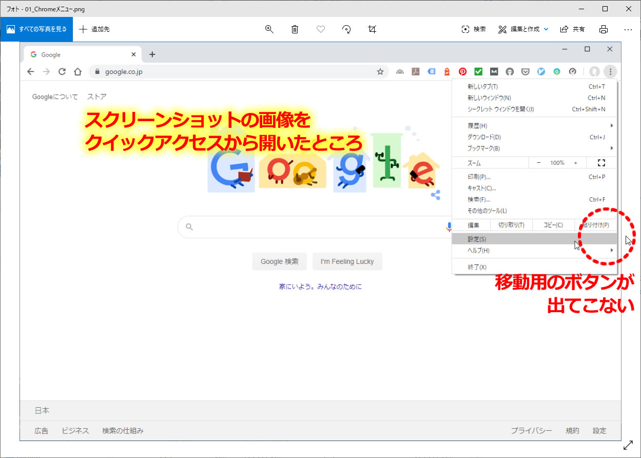Open new tab with plus button

pos(152,54)
